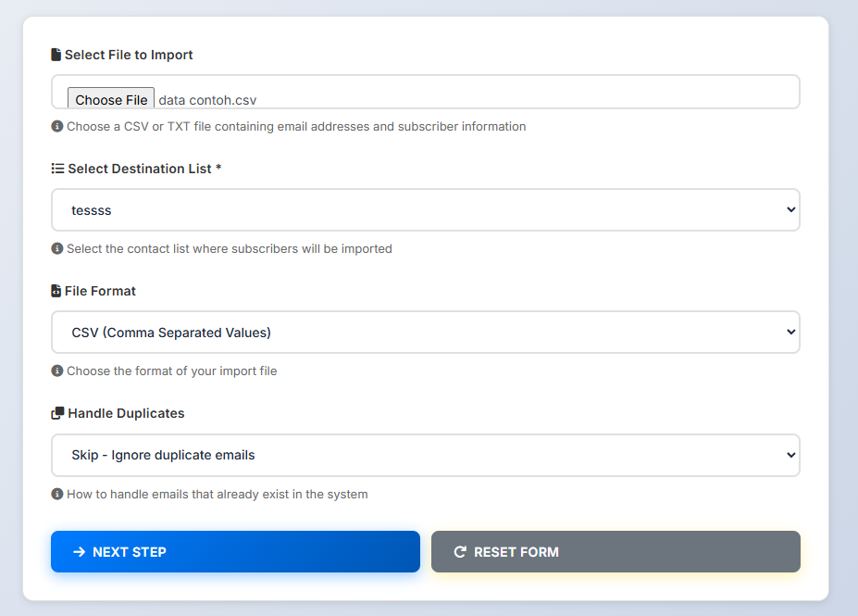Click the File Format label text

[100, 291]
